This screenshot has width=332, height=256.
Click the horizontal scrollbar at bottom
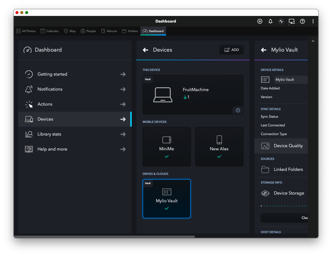pyautogui.click(x=104, y=237)
